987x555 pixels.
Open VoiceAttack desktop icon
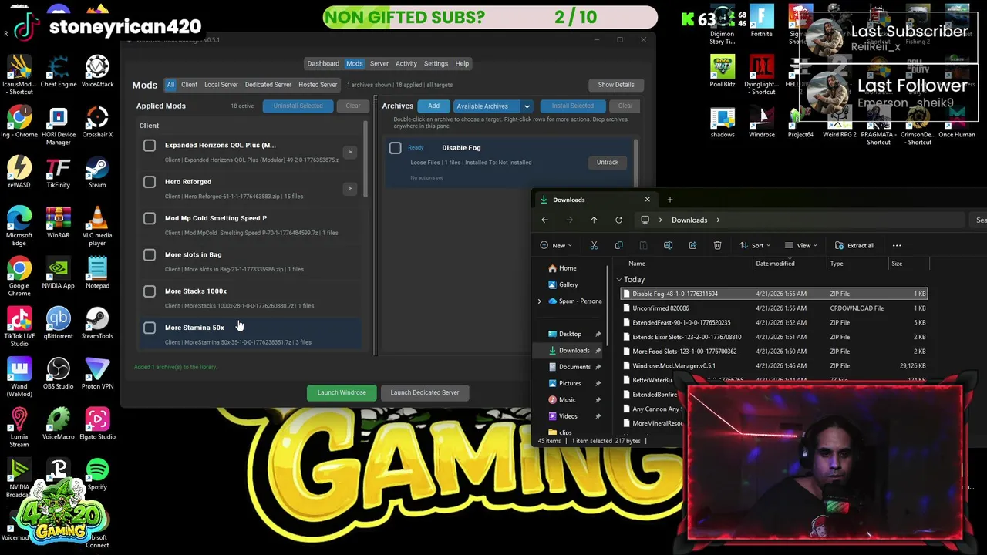pos(97,72)
